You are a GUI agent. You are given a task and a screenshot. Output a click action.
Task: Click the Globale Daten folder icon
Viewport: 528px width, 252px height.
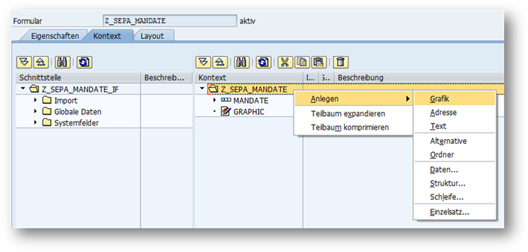(47, 111)
